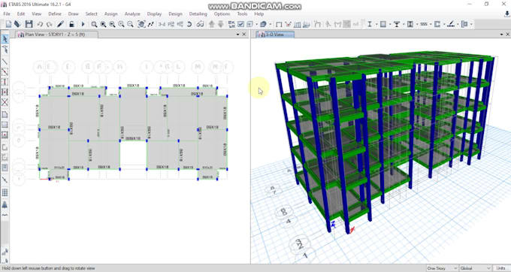The height and width of the screenshot is (272, 511).
Task: Click the Plan View toolbar button
Action: coord(171,24)
